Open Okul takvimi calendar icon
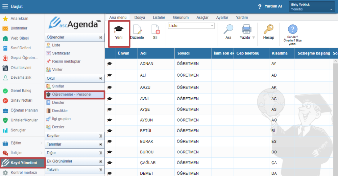 5,68
